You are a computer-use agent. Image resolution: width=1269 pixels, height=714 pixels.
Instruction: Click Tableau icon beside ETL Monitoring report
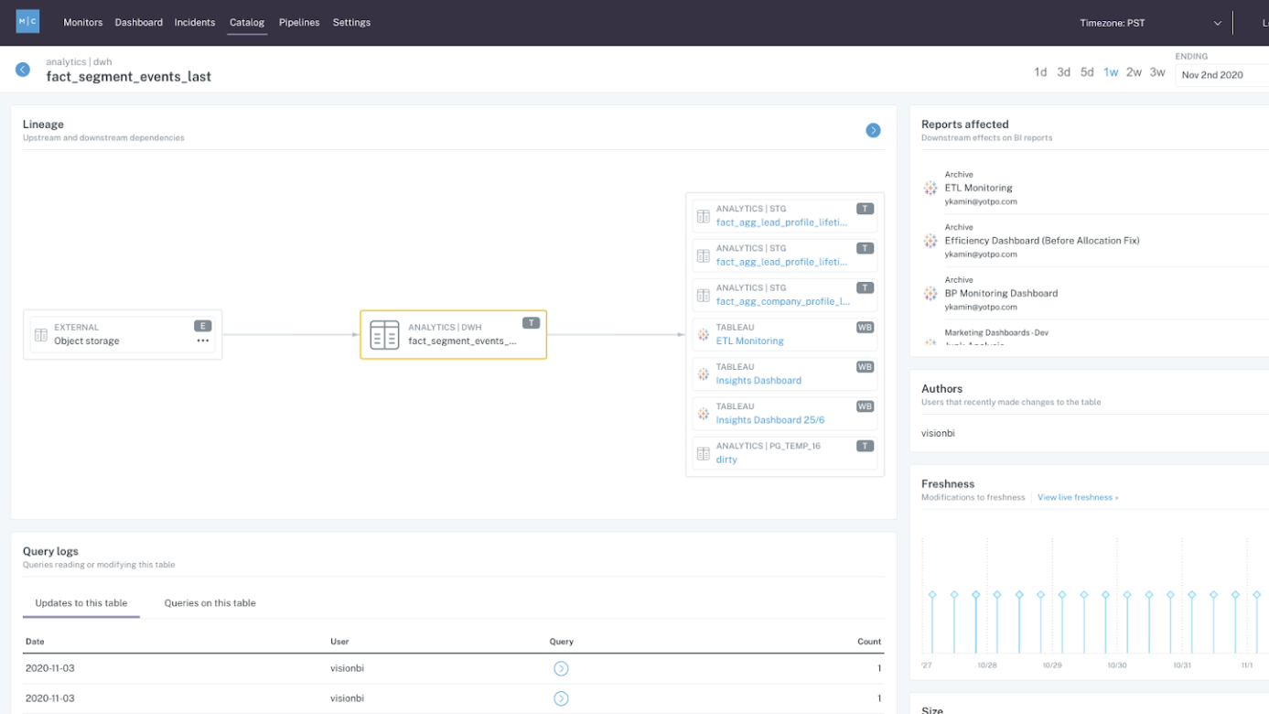coord(930,188)
